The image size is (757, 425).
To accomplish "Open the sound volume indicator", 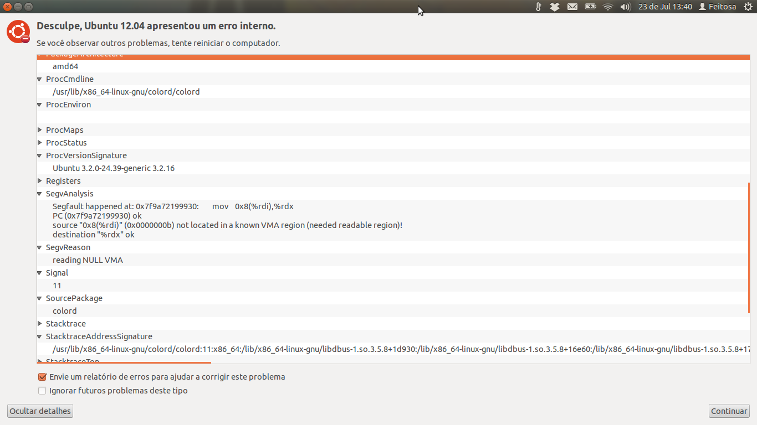I will [x=626, y=7].
